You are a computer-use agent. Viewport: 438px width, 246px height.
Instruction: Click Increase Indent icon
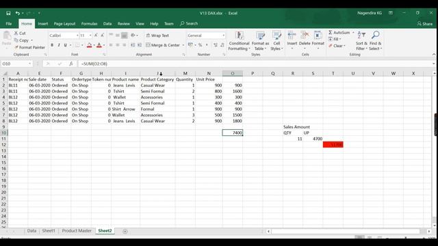pos(140,45)
